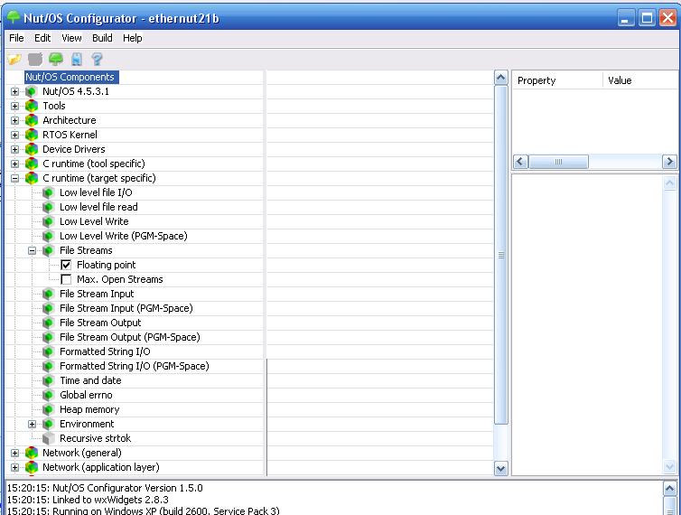Expand the Architecture tree node

pos(14,120)
